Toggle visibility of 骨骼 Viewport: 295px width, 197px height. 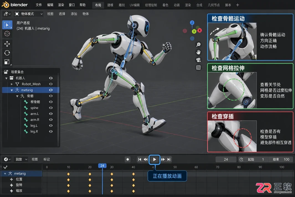51,96
